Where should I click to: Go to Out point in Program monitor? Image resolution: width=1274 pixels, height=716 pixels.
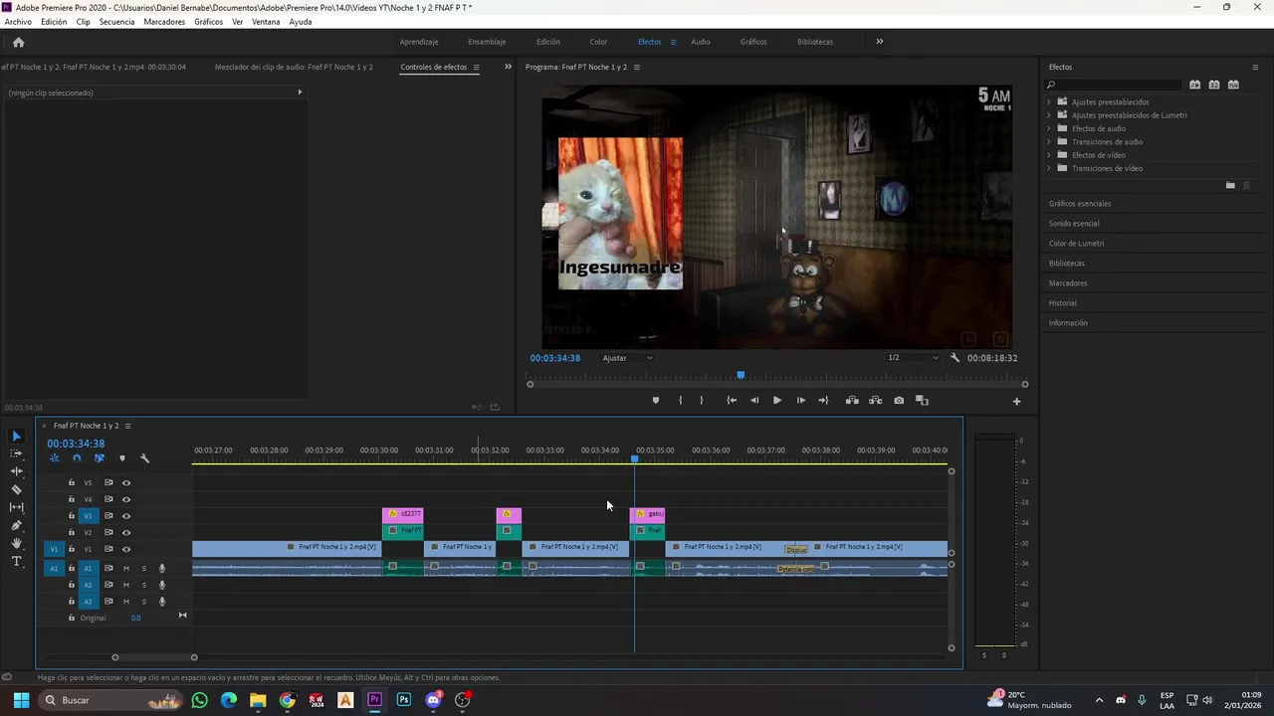pyautogui.click(x=823, y=401)
